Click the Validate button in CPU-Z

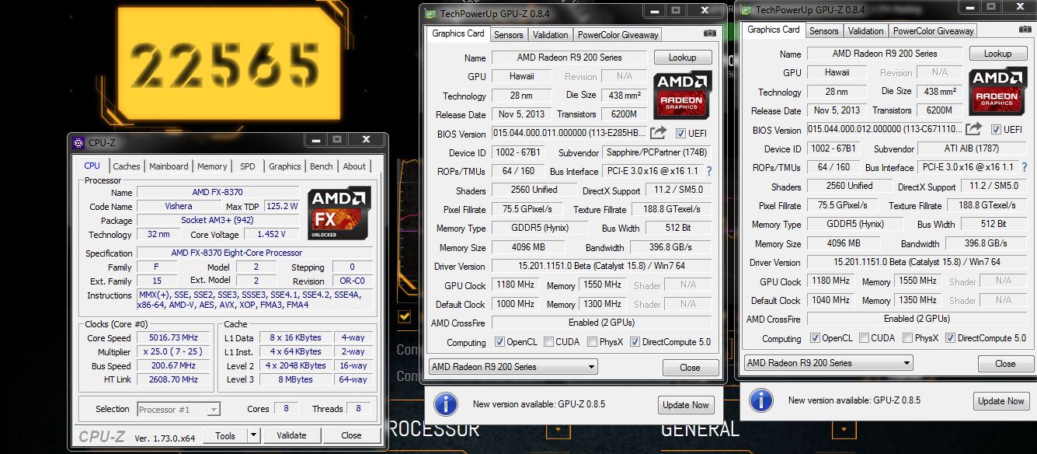pos(291,436)
